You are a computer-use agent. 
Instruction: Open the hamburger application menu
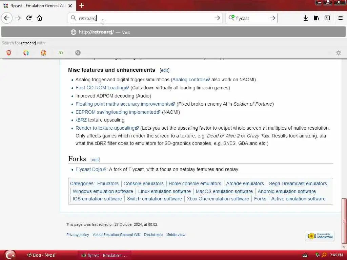click(x=340, y=18)
